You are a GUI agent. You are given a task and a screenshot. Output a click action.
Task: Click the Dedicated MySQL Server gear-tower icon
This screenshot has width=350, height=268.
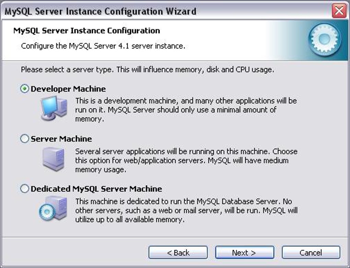(53, 209)
